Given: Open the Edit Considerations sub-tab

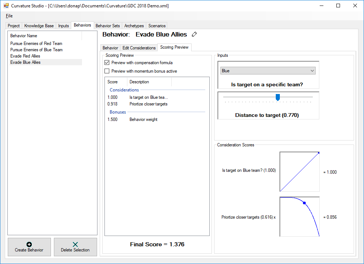Looking at the screenshot, I should pos(139,48).
